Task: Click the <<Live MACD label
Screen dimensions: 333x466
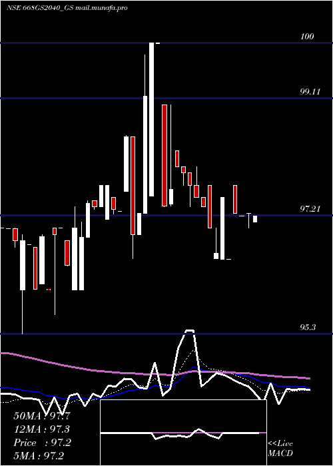Action: [280, 449]
